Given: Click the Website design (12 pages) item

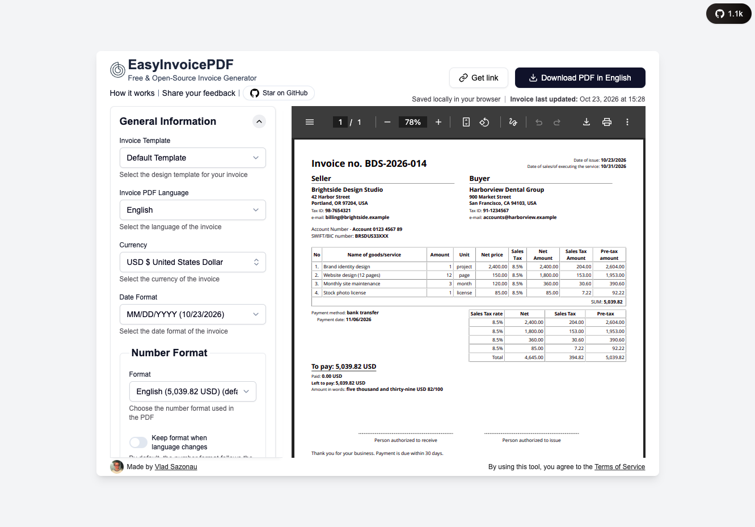Looking at the screenshot, I should point(352,275).
